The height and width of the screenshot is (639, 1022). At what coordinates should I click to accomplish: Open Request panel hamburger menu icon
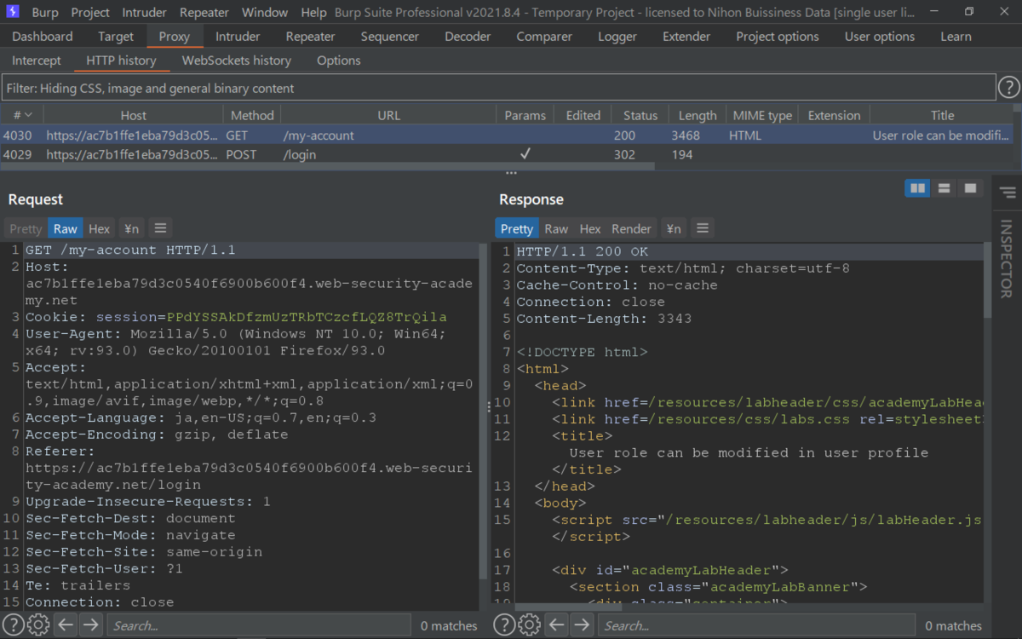tap(160, 228)
